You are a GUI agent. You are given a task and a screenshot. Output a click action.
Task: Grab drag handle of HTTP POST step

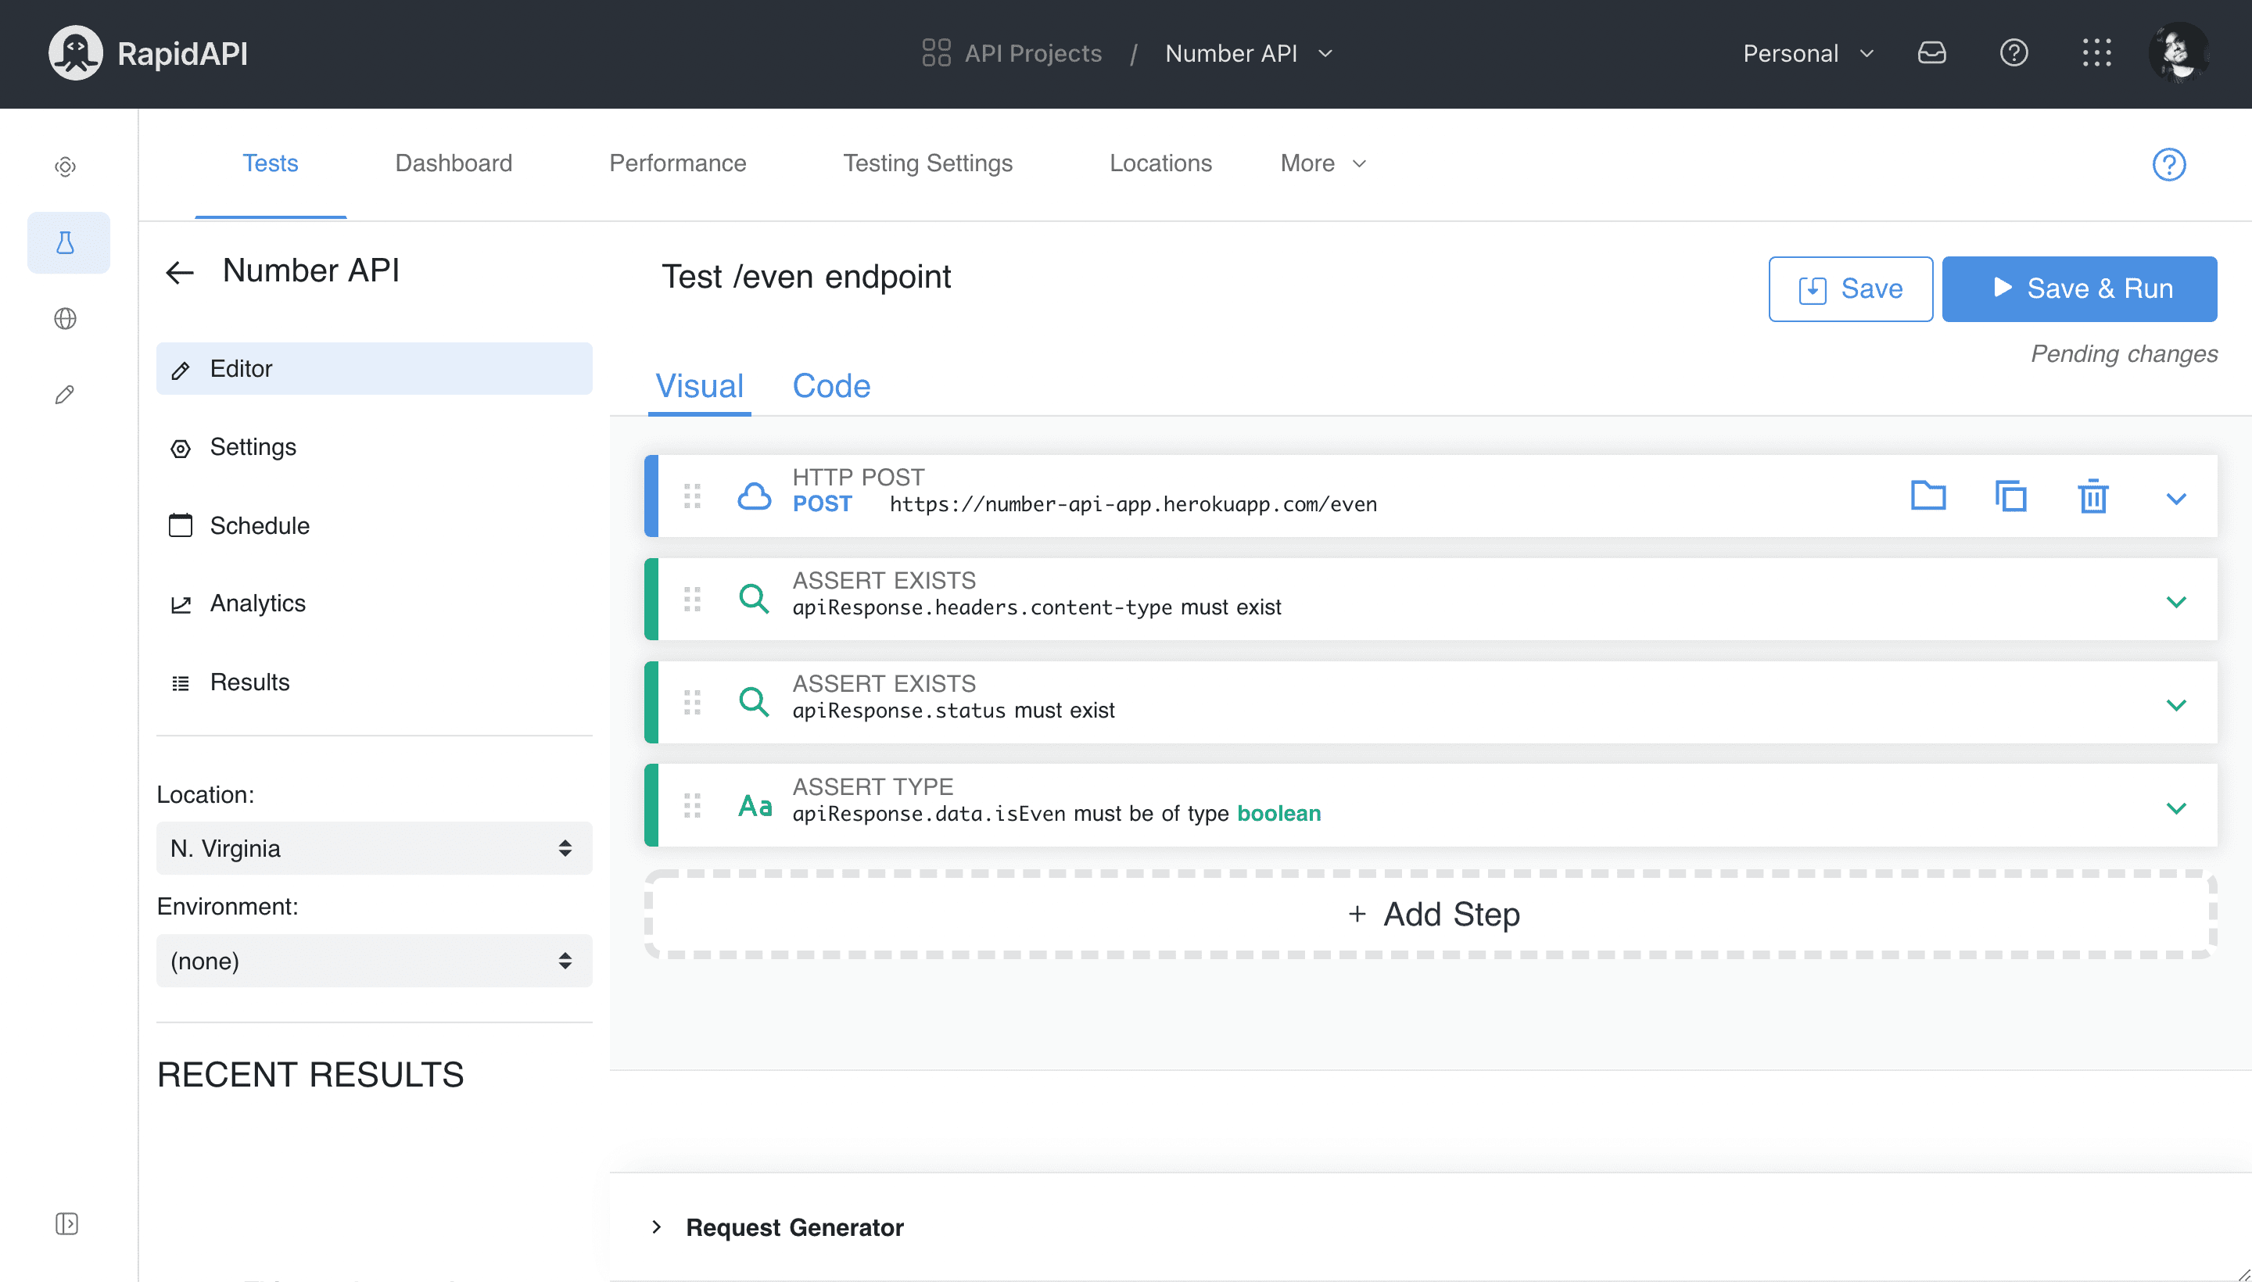click(x=692, y=496)
